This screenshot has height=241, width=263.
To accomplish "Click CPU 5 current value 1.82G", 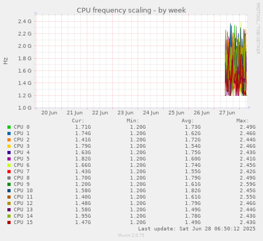I will click(83, 159).
